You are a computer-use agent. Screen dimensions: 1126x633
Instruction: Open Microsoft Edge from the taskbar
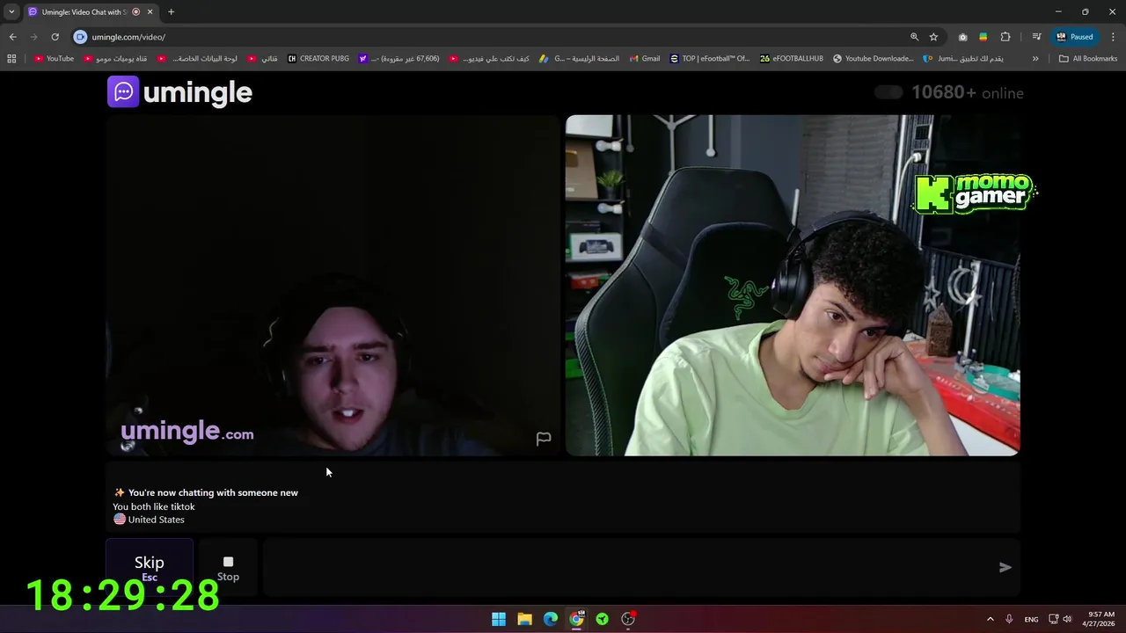pos(551,619)
